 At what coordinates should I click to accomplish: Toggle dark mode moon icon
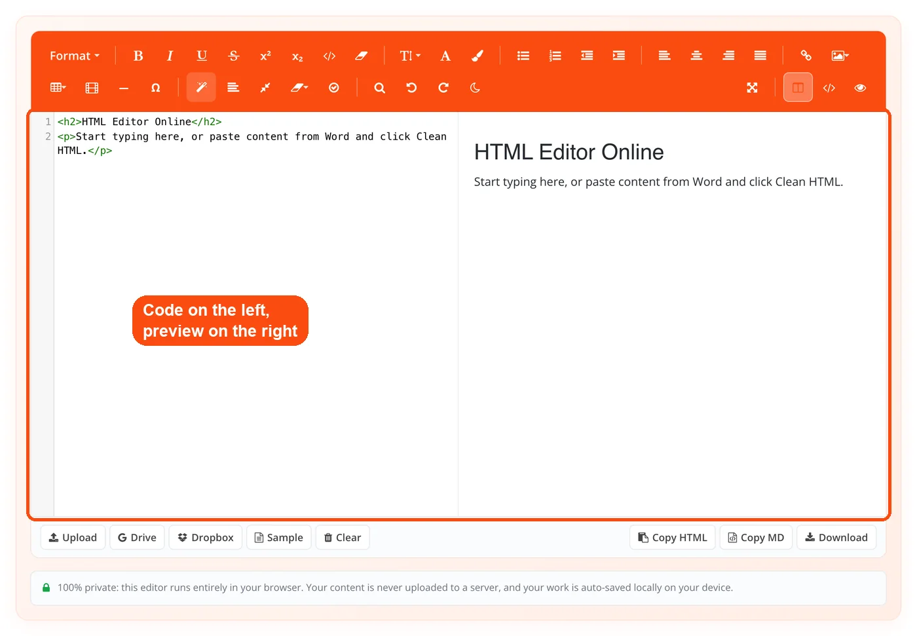point(475,88)
